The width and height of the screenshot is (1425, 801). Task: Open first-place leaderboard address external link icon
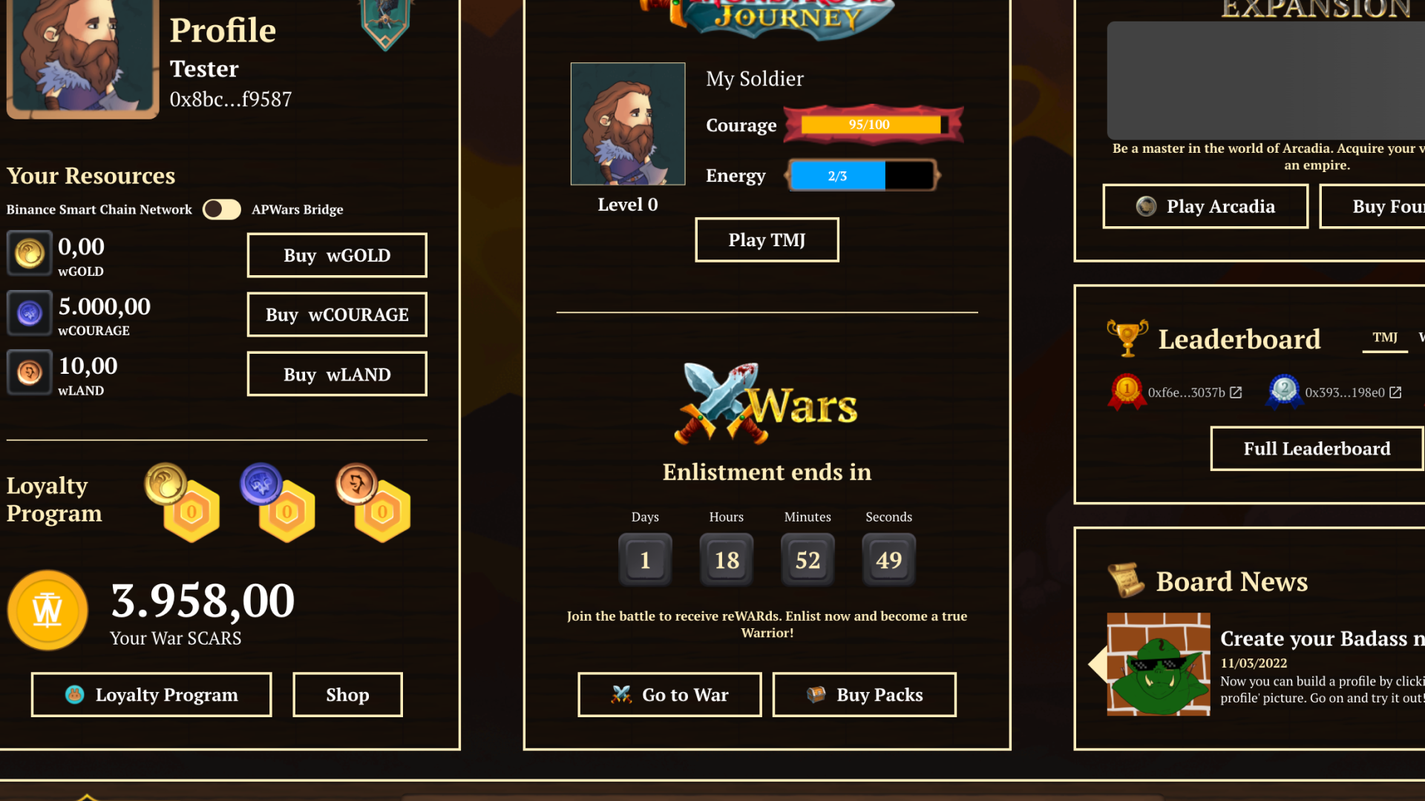pyautogui.click(x=1236, y=392)
